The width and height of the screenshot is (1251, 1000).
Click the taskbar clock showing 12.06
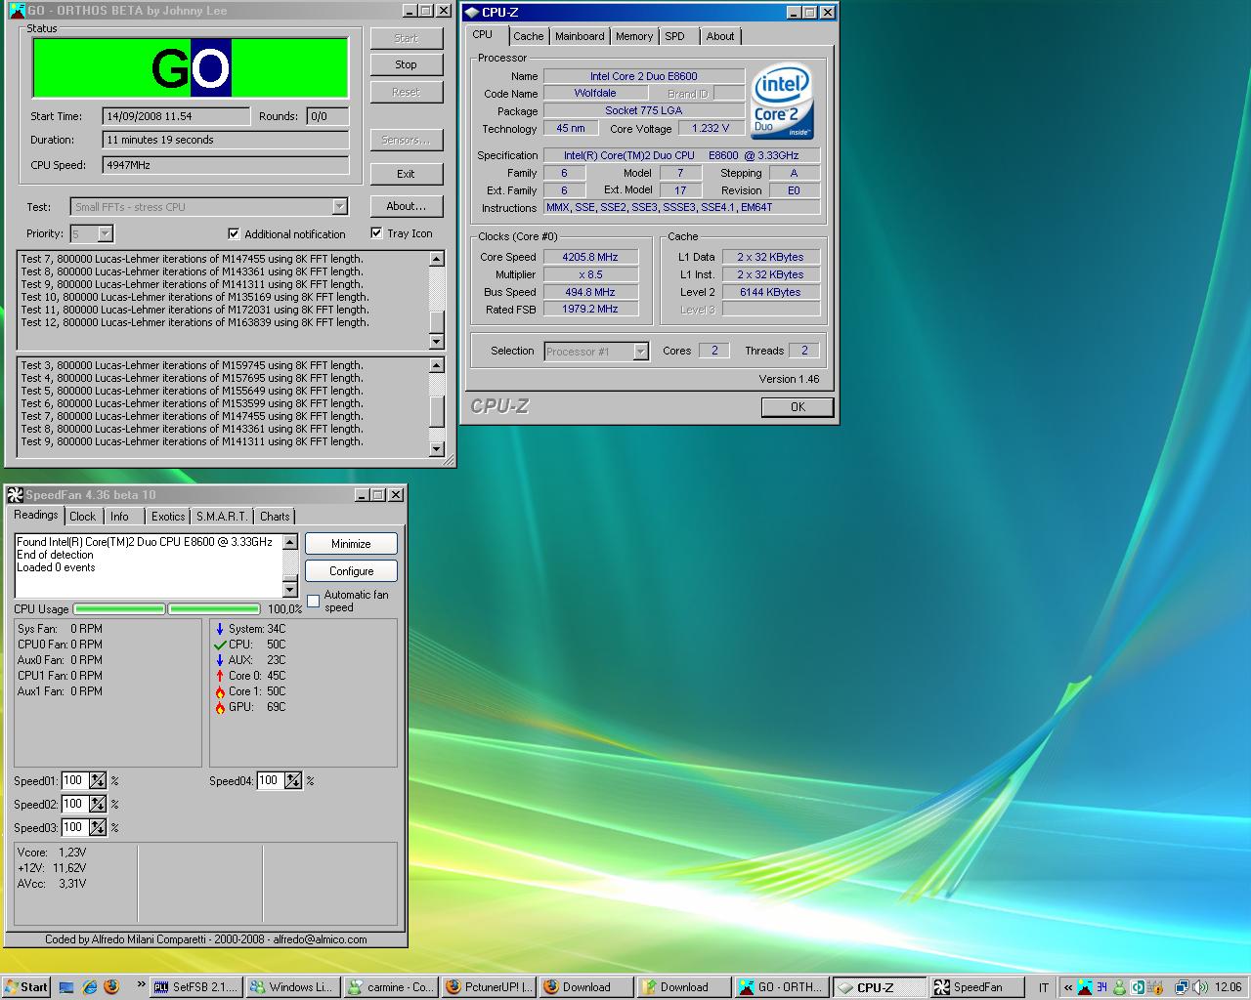coord(1227,987)
